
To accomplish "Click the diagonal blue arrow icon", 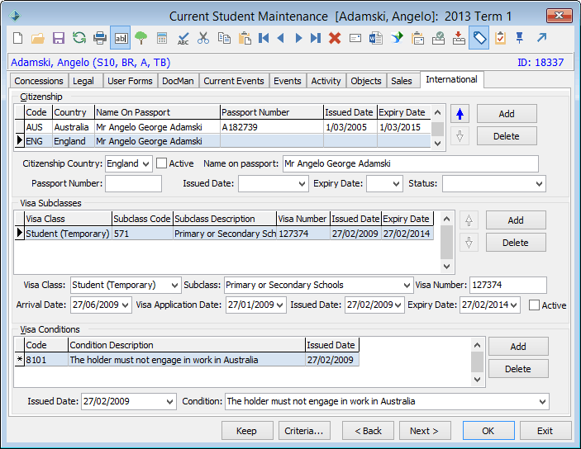I will [541, 37].
